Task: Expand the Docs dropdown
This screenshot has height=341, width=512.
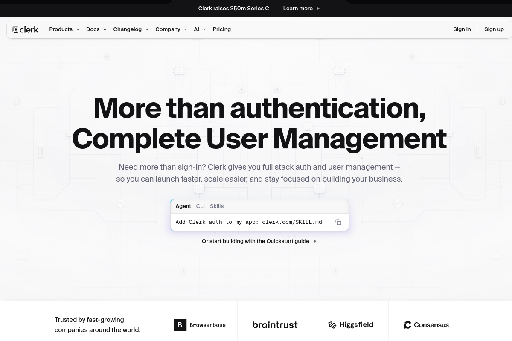Action: 96,29
